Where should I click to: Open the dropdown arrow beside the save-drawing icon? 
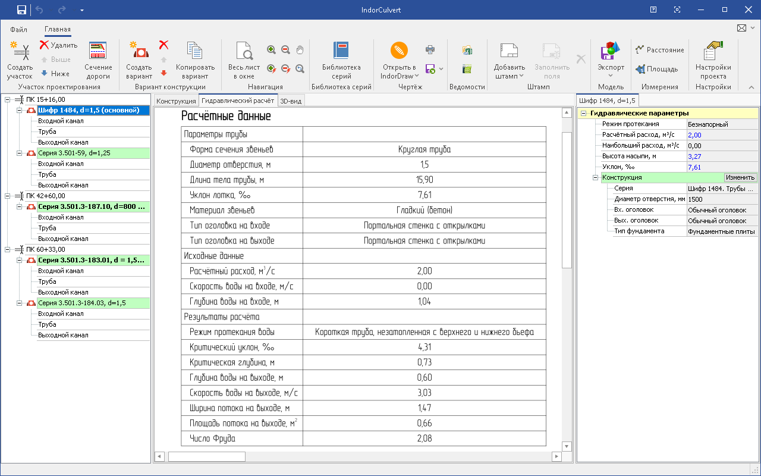coord(441,69)
